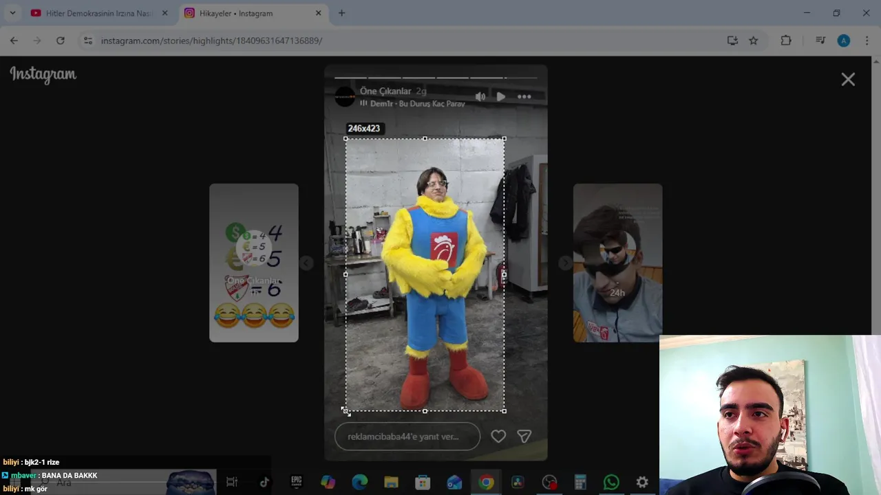This screenshot has width=881, height=495.
Task: Click the install app icon in address bar
Action: 732,41
